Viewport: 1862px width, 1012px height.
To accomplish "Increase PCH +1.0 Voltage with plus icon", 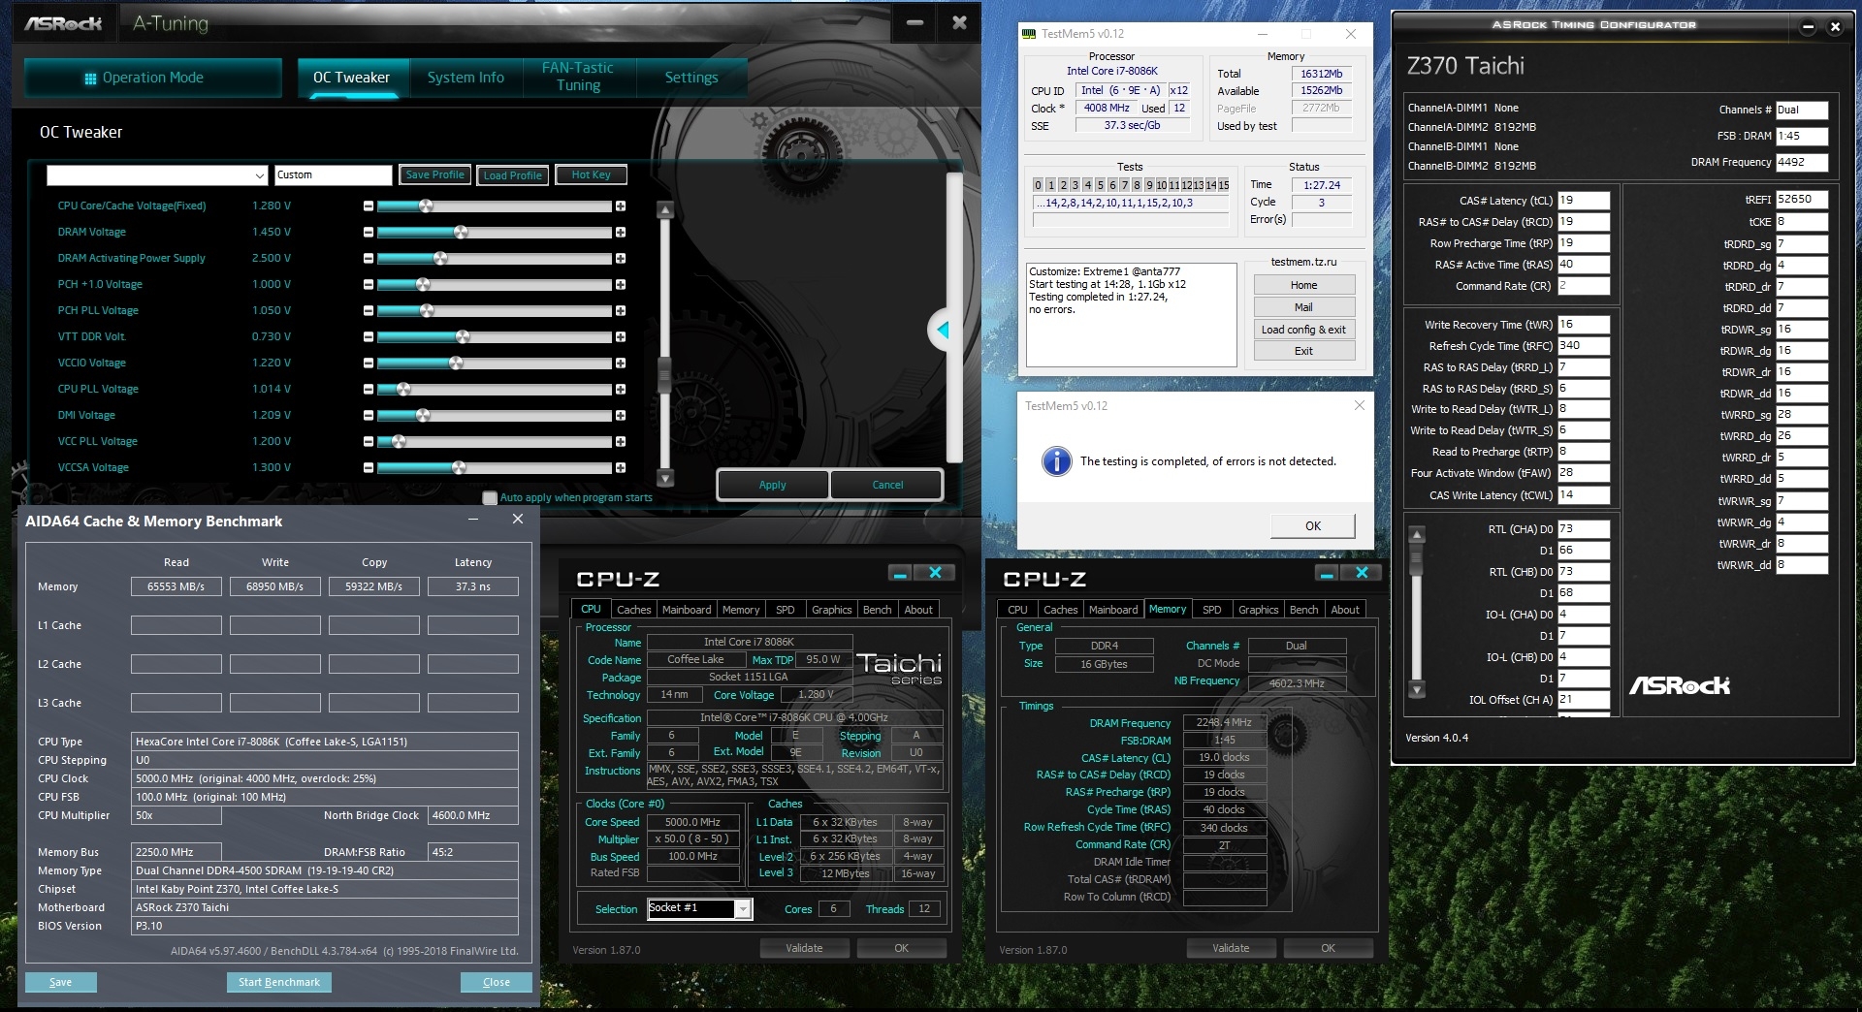I will click(x=621, y=285).
